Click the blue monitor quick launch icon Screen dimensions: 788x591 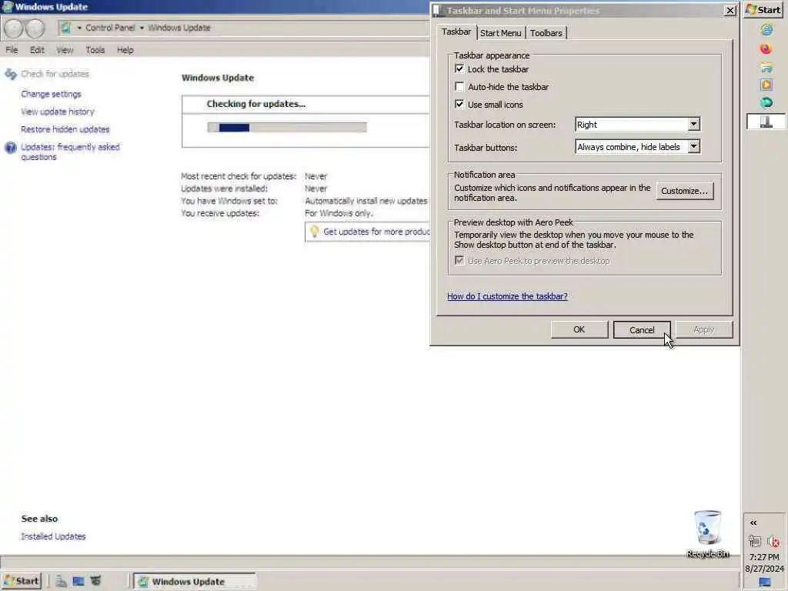[x=78, y=582]
